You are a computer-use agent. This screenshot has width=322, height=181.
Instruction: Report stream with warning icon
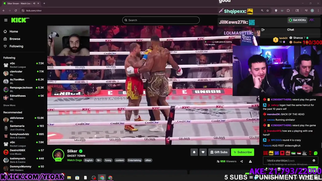[x=250, y=161]
